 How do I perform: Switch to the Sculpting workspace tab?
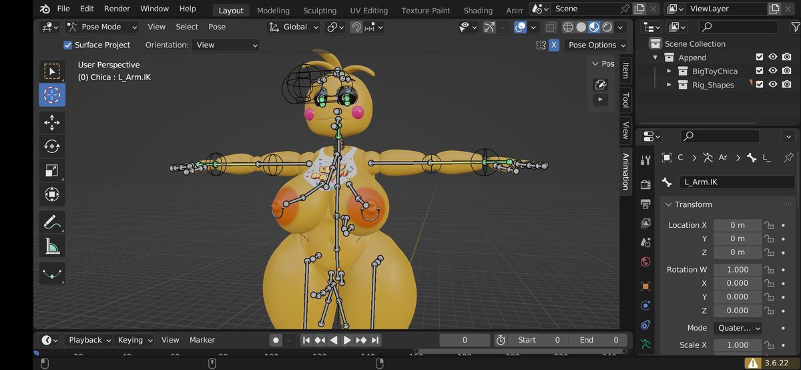[320, 11]
